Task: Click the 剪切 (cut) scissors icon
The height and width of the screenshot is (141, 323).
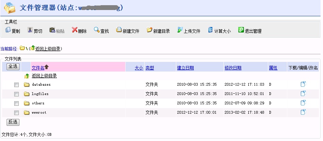Action: (x=30, y=30)
